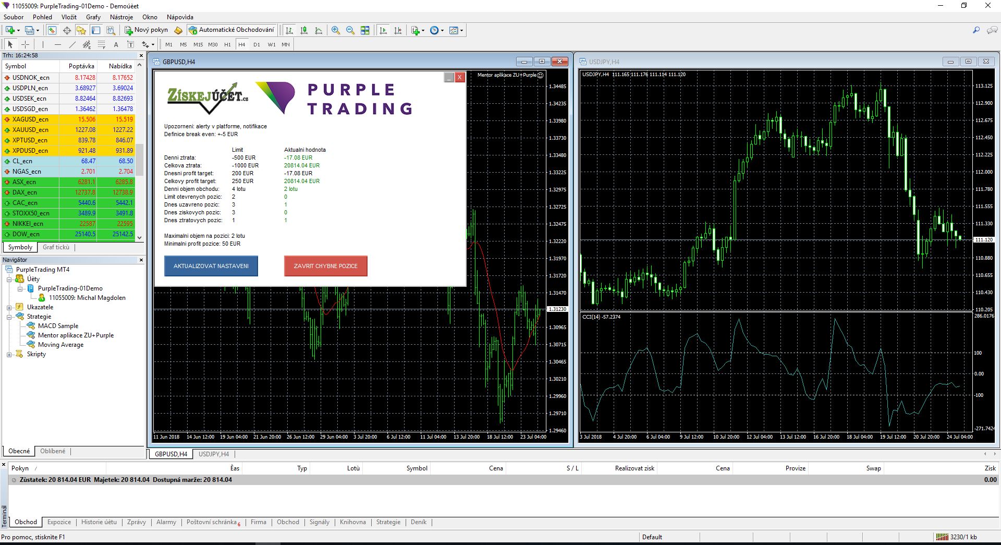Select the equidistant channel tool
The width and height of the screenshot is (1001, 545).
87,44
